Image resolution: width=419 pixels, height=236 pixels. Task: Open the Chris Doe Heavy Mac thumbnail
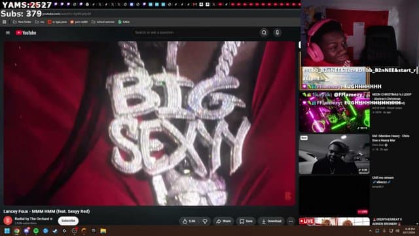pyautogui.click(x=334, y=155)
